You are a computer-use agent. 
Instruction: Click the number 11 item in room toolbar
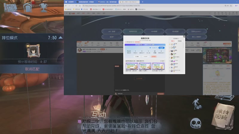click(79, 44)
